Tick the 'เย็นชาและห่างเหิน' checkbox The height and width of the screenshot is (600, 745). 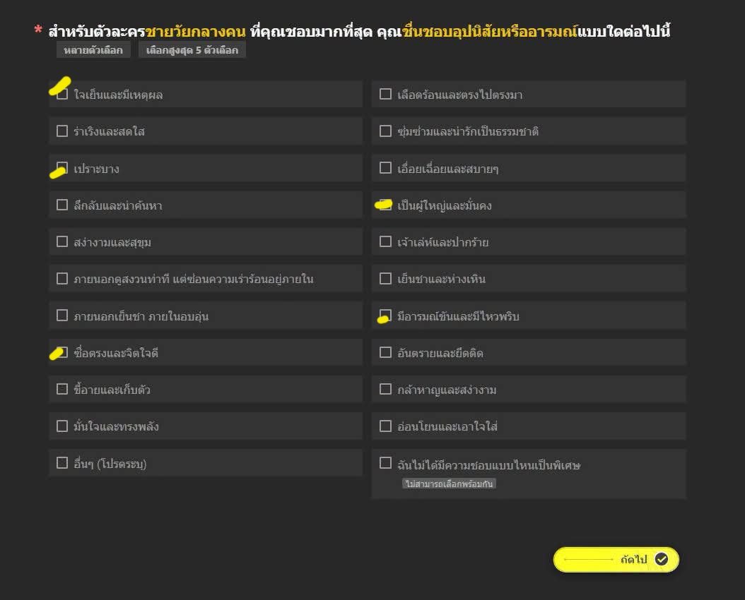click(385, 278)
